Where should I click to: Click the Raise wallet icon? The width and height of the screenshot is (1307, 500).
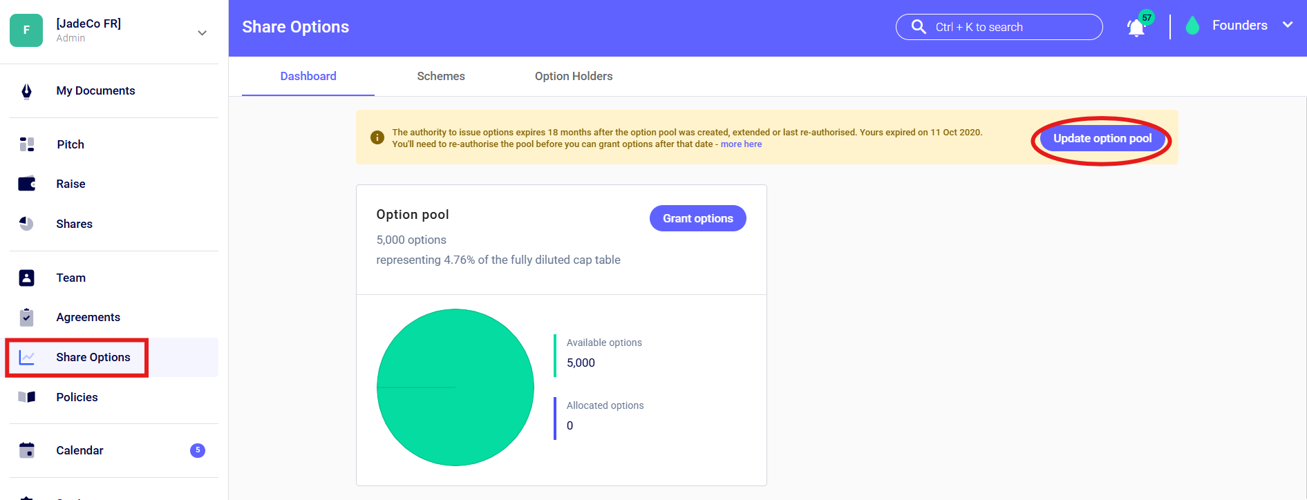pyautogui.click(x=26, y=184)
